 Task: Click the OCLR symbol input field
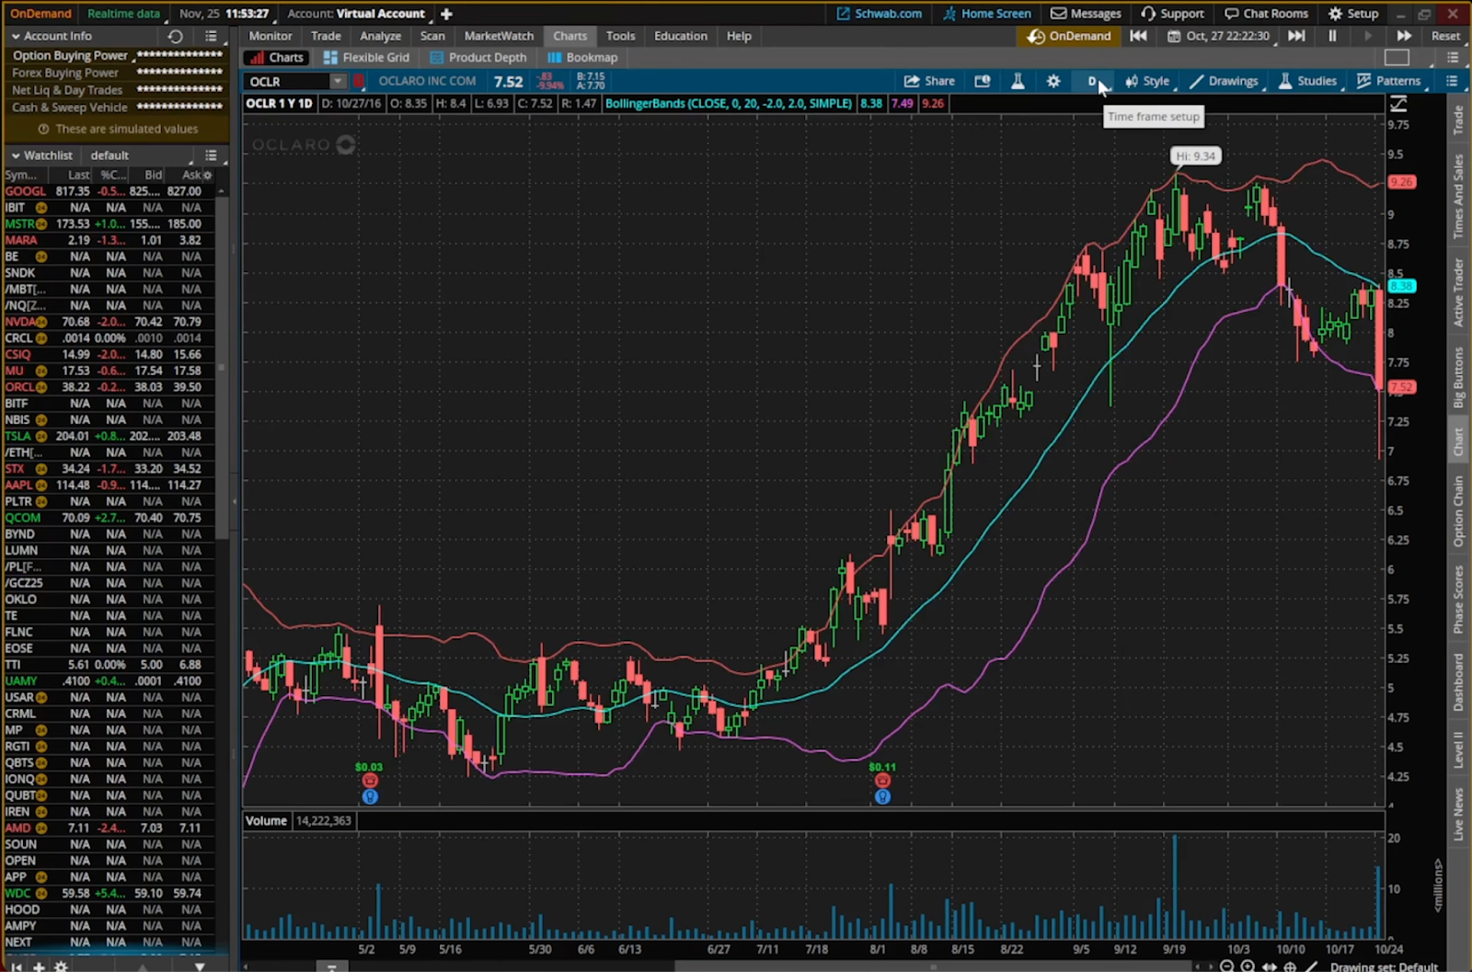[x=288, y=81]
